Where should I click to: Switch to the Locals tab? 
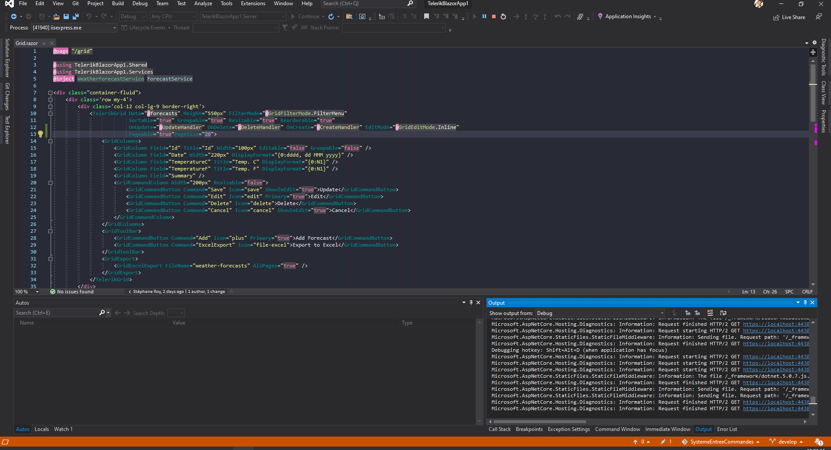(x=42, y=429)
